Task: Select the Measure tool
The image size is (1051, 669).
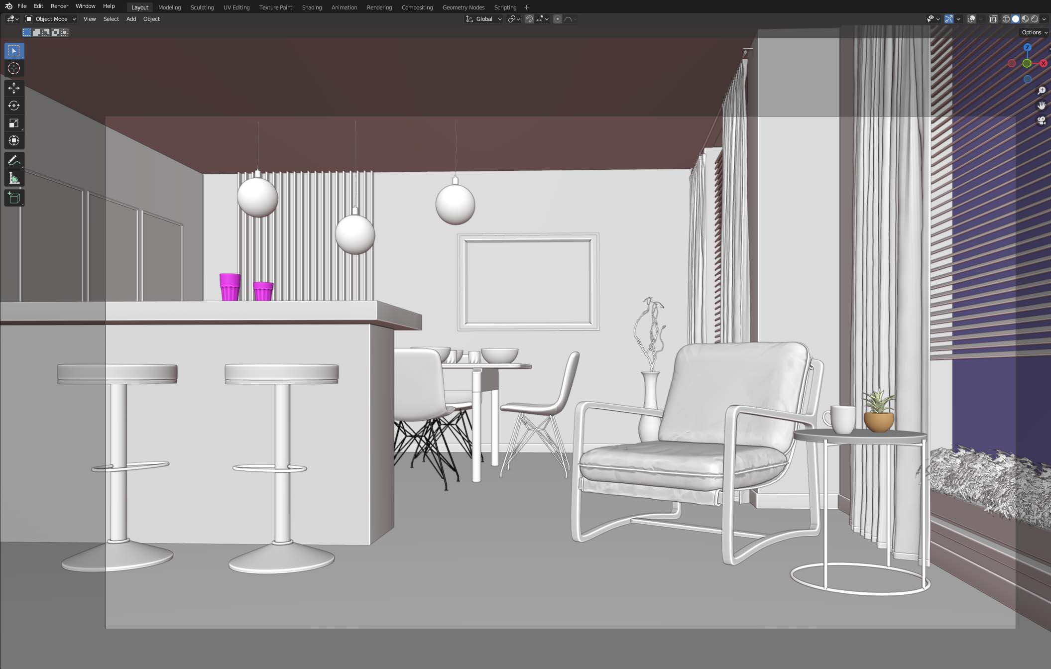Action: pyautogui.click(x=14, y=177)
